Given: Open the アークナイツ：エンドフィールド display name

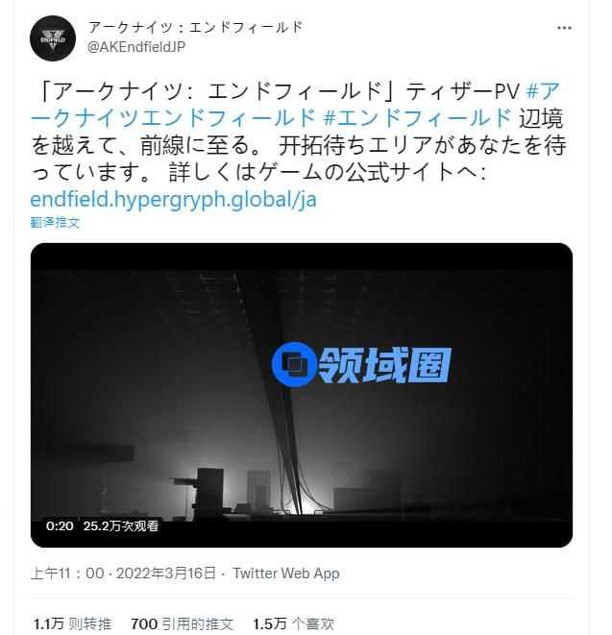Looking at the screenshot, I should tap(196, 27).
